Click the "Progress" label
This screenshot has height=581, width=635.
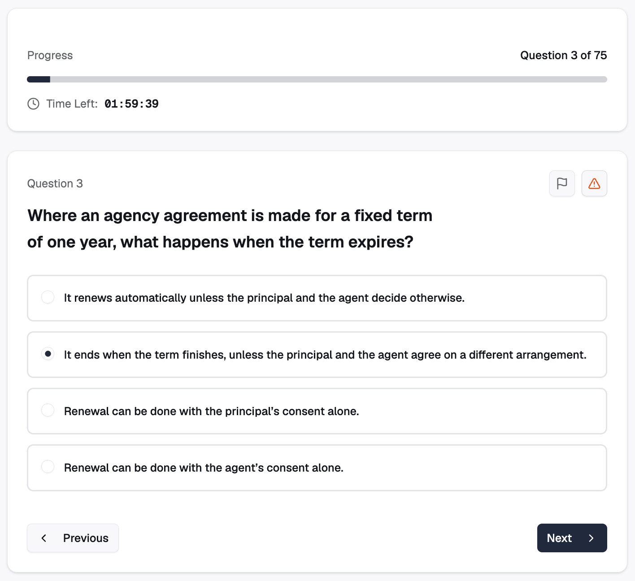point(50,55)
